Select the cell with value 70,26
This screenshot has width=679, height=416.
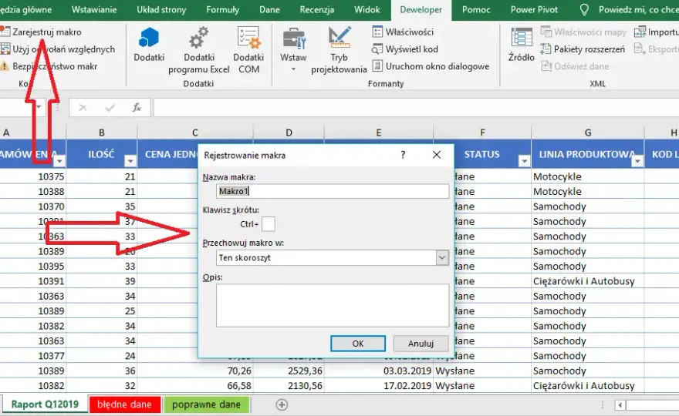[x=195, y=371]
